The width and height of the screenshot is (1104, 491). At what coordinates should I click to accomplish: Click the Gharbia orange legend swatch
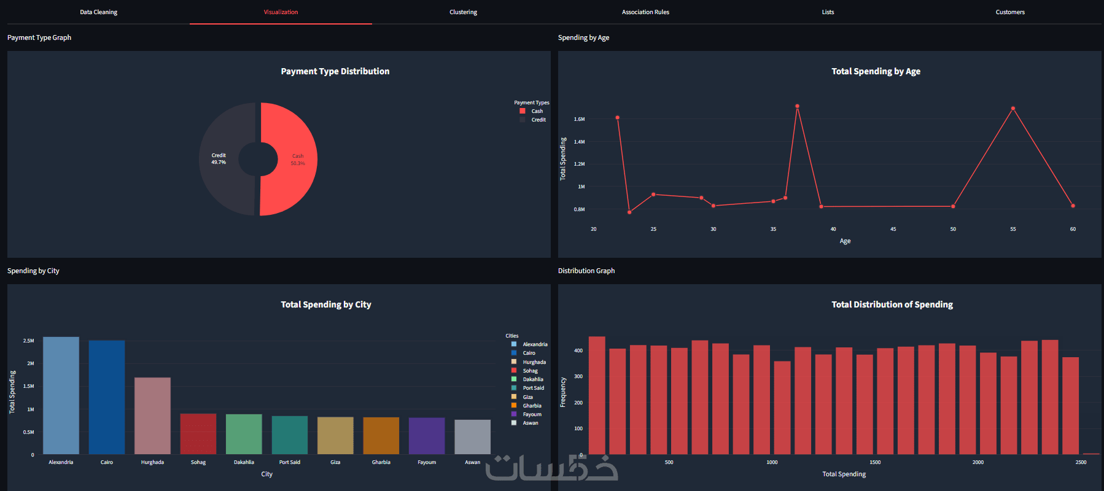[514, 405]
